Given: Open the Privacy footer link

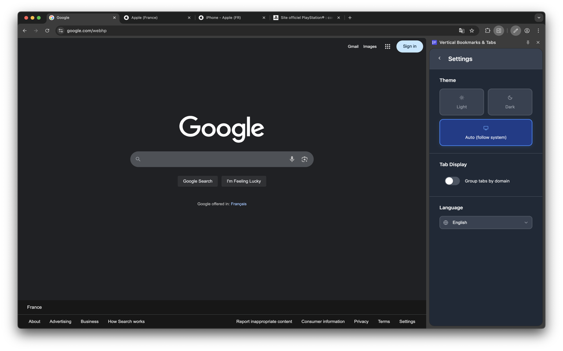Looking at the screenshot, I should tap(361, 322).
